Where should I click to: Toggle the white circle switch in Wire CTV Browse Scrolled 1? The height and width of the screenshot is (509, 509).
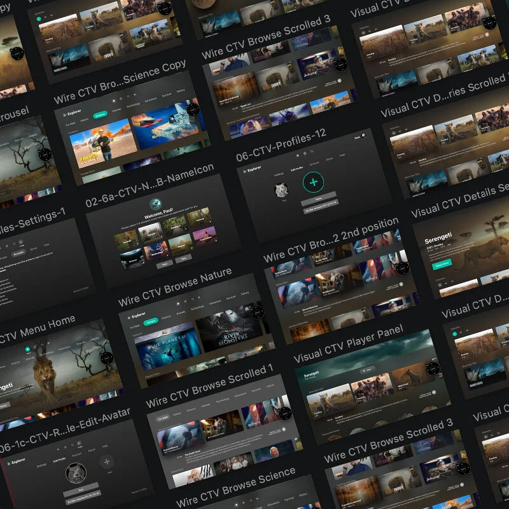(x=284, y=429)
